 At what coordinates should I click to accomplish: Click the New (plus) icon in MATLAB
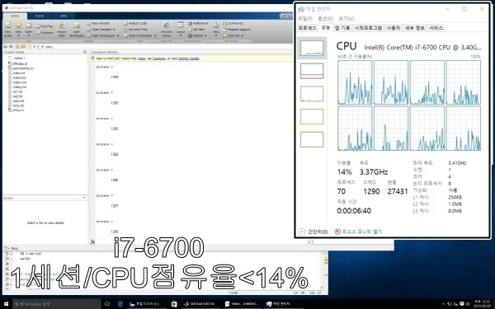(x=19, y=26)
